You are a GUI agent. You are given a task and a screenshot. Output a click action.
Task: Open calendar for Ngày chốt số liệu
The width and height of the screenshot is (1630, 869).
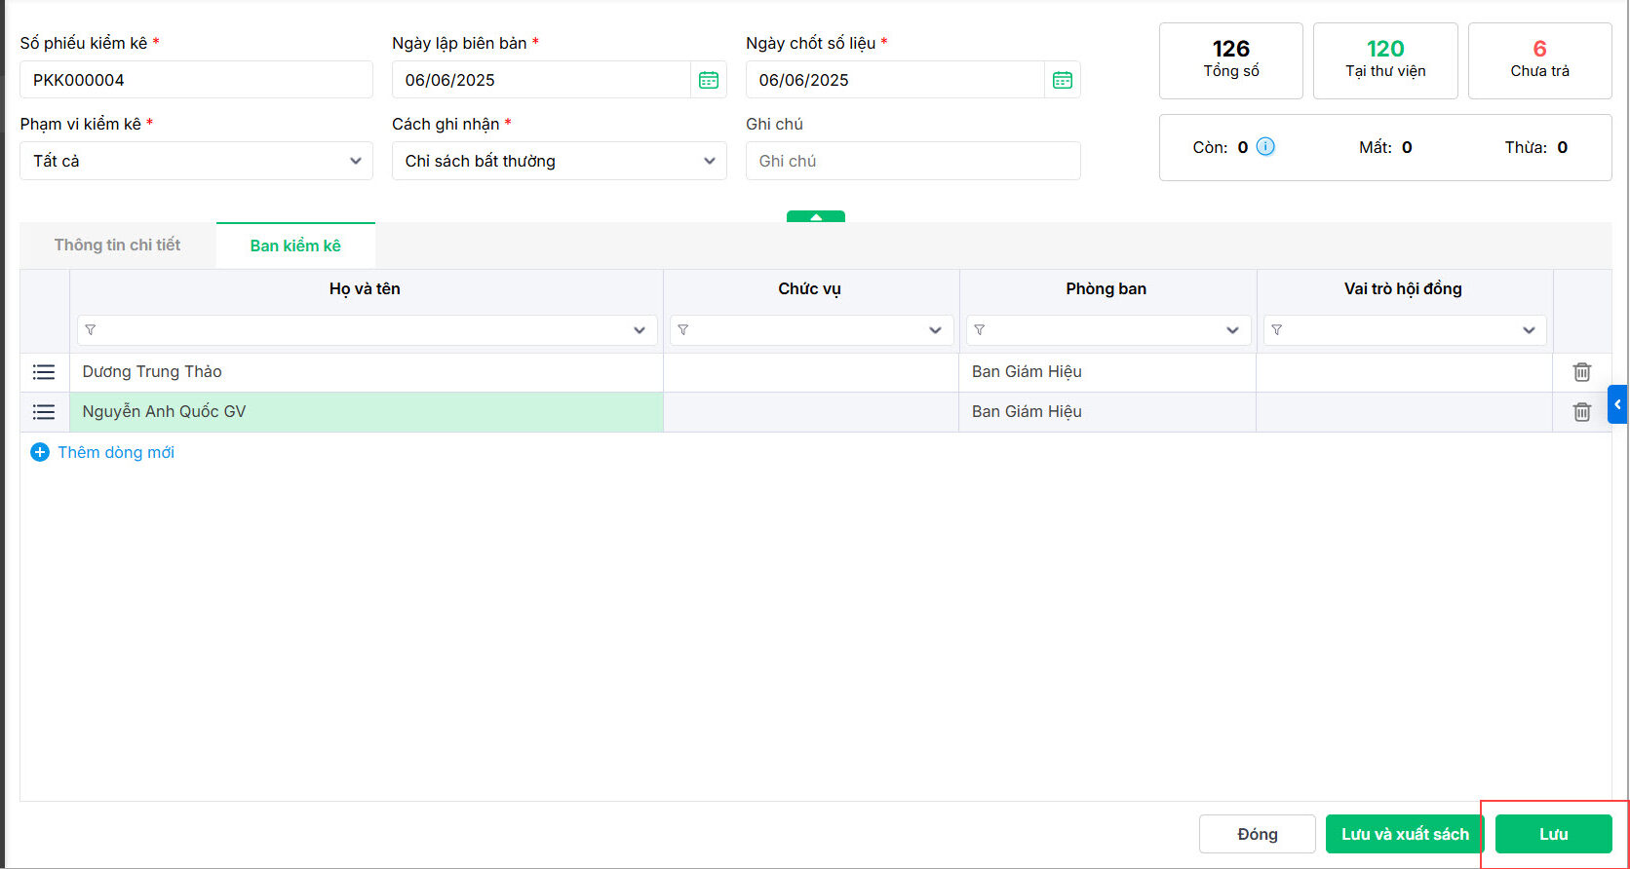pos(1063,80)
